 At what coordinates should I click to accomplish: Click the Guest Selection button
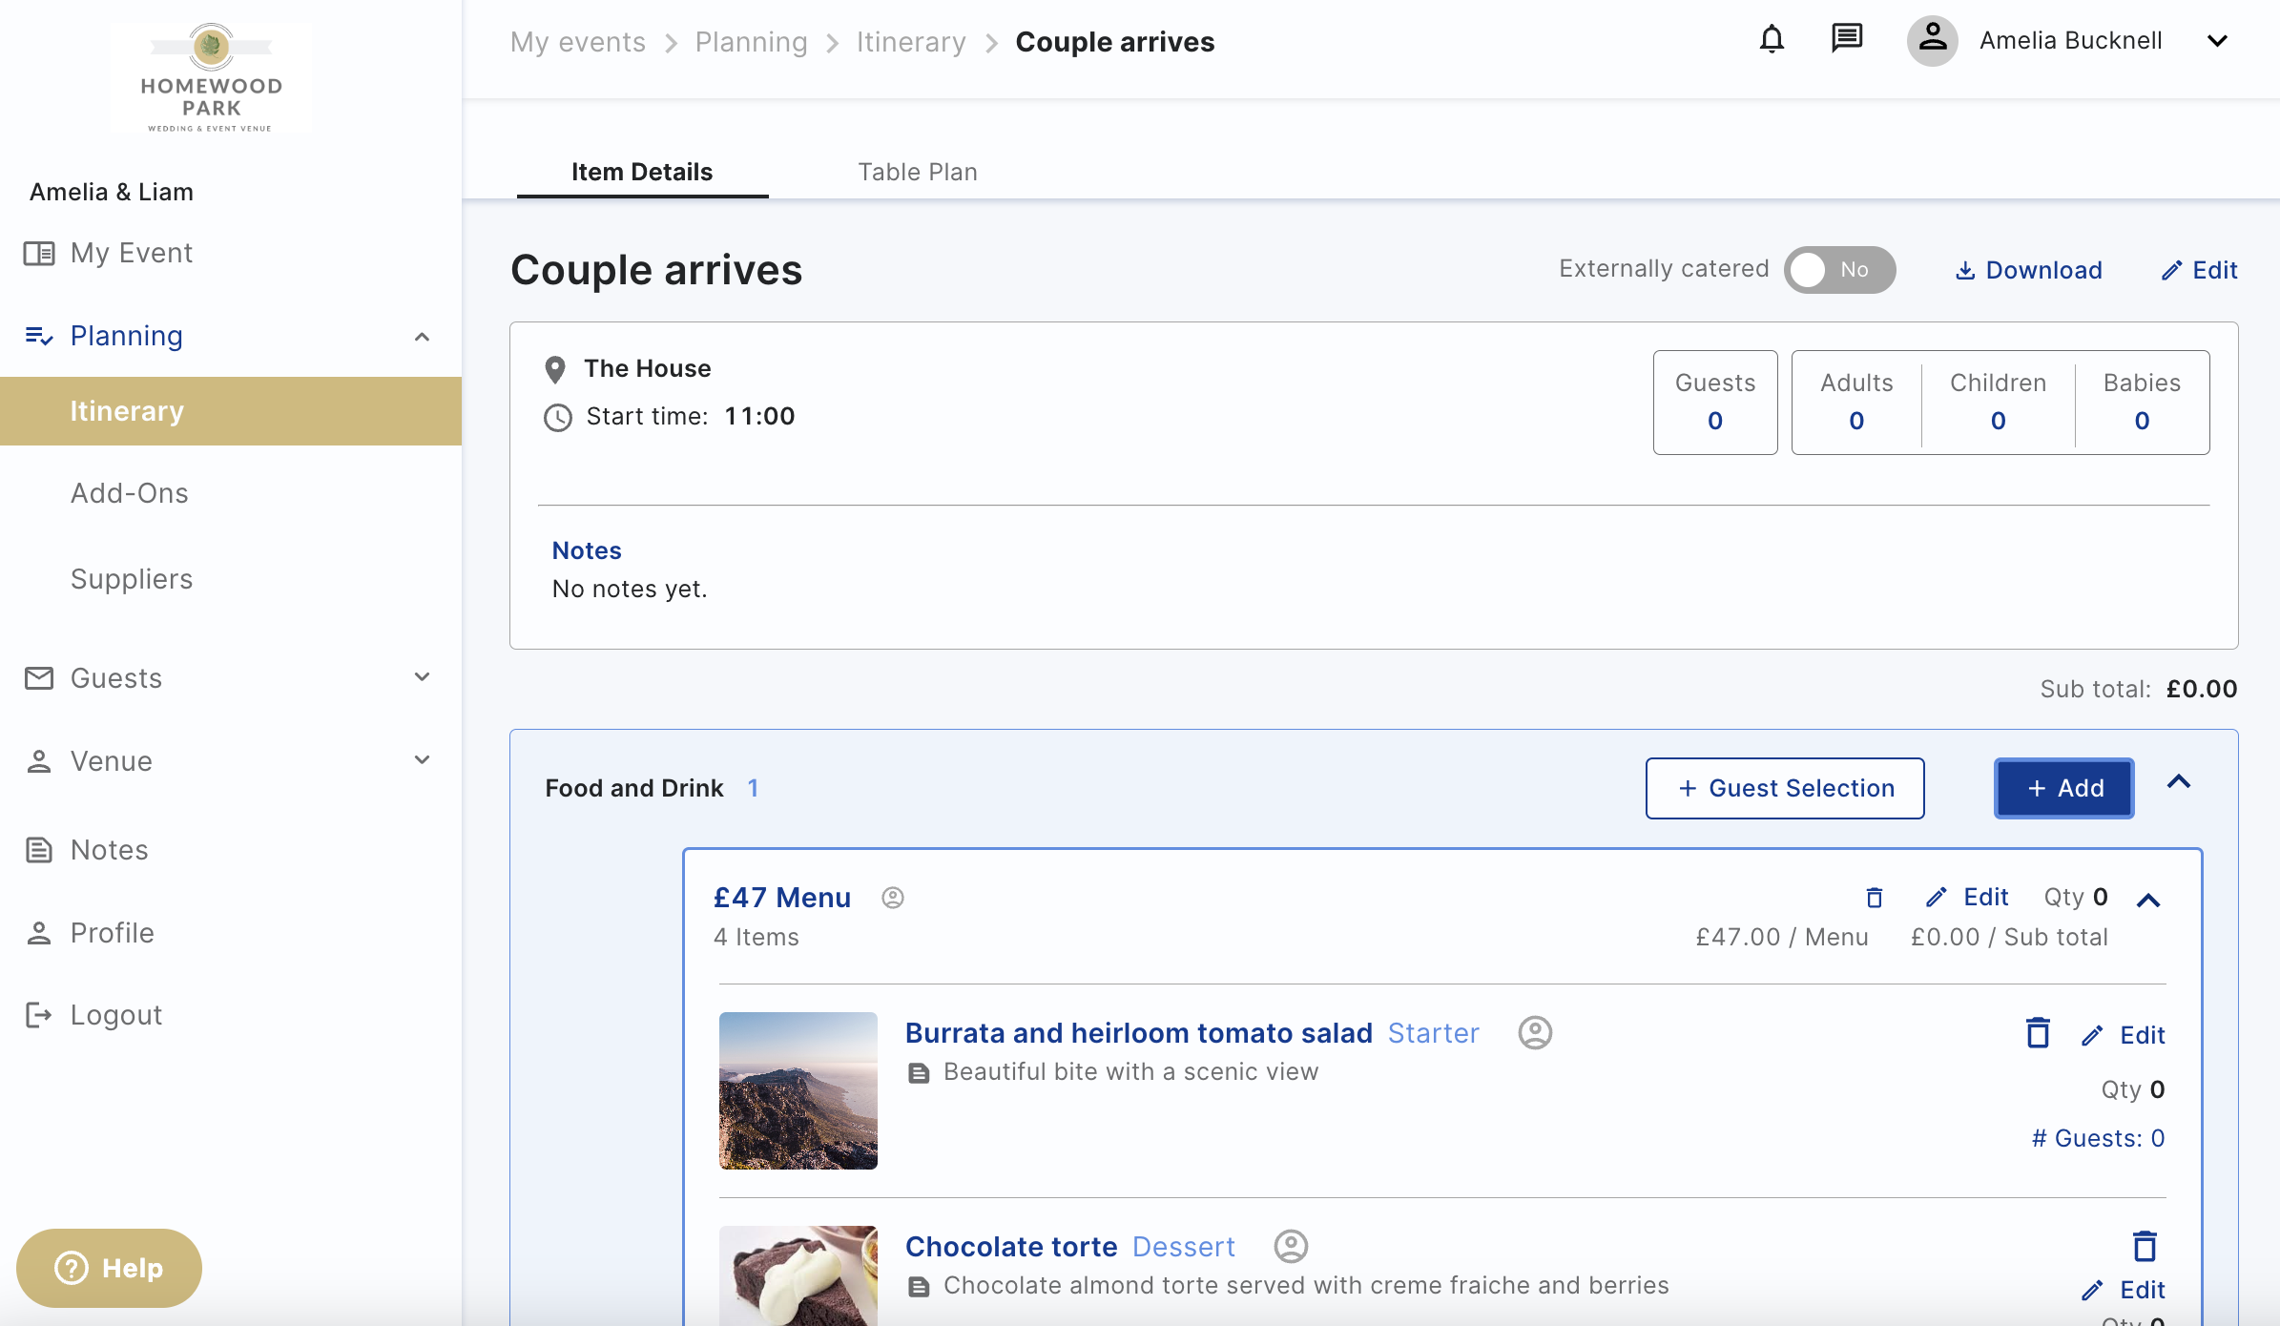click(1785, 788)
